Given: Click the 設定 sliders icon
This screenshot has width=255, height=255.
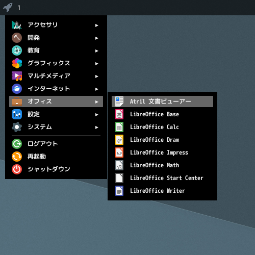Looking at the screenshot, I should (17, 114).
